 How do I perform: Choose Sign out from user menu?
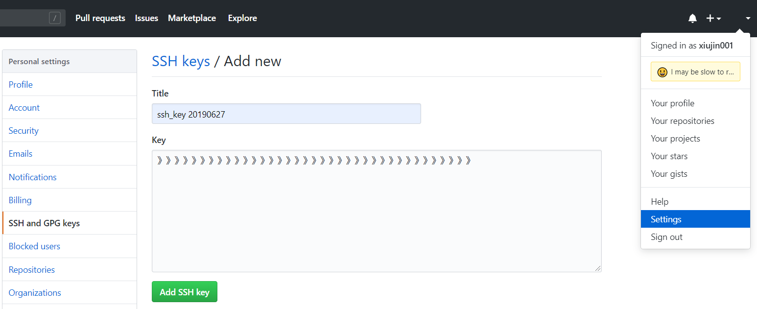[666, 237]
